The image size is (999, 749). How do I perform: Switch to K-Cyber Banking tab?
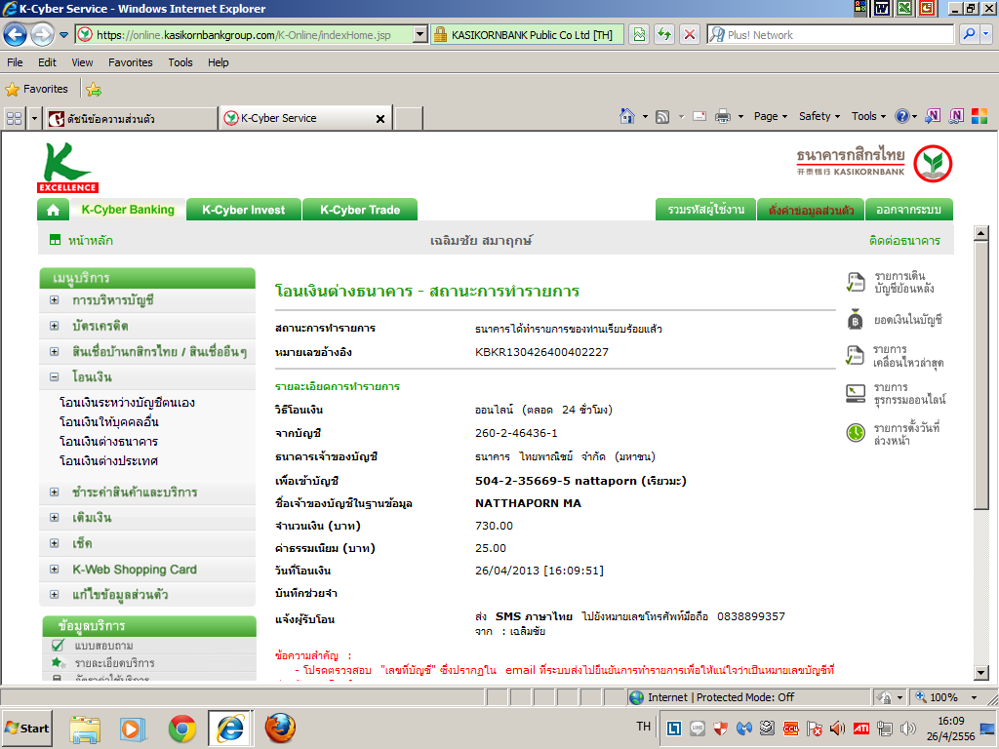pyautogui.click(x=128, y=210)
